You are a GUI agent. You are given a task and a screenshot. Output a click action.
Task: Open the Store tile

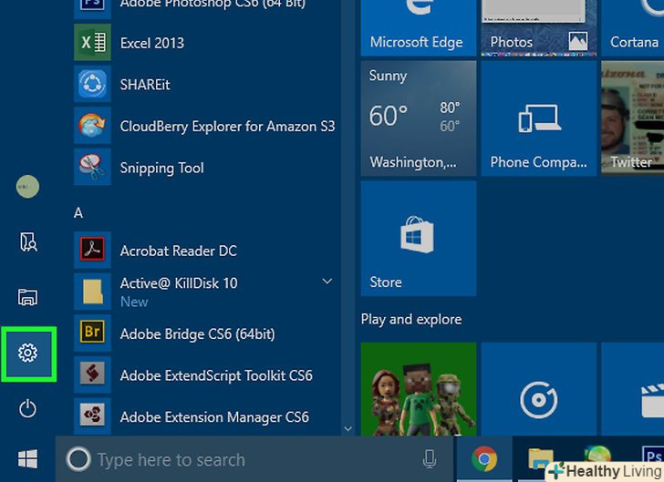pos(419,238)
